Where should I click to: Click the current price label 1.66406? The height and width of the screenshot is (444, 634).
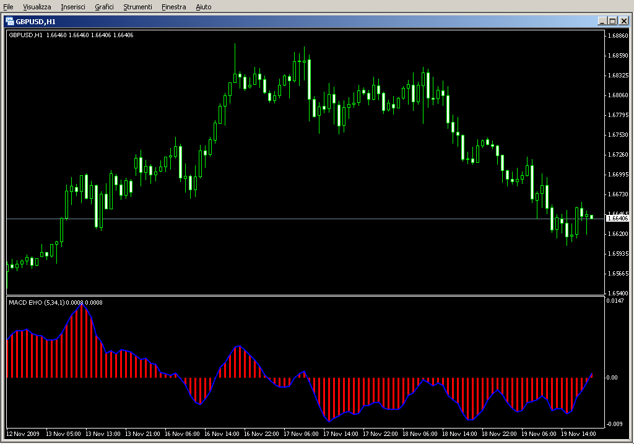pyautogui.click(x=617, y=219)
